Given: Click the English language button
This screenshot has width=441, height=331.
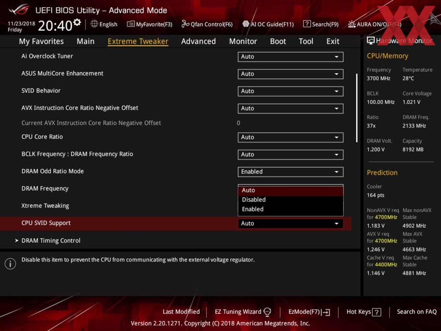Looking at the screenshot, I should pyautogui.click(x=104, y=24).
